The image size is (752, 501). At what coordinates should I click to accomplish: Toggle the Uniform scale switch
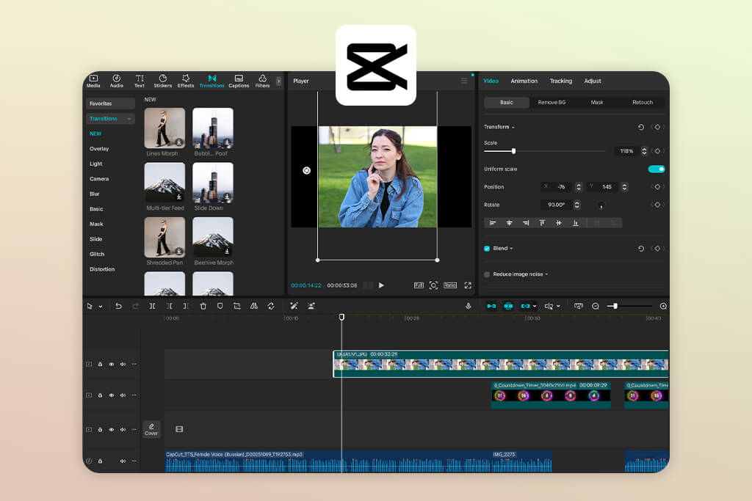point(656,169)
